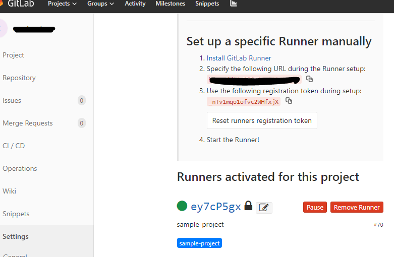Image resolution: width=394 pixels, height=257 pixels.
Task: Click the blue sample-project tag
Action: coord(199,243)
